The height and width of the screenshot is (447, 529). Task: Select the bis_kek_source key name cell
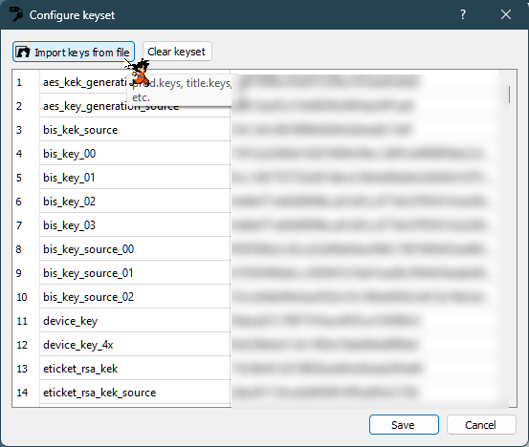(x=135, y=130)
